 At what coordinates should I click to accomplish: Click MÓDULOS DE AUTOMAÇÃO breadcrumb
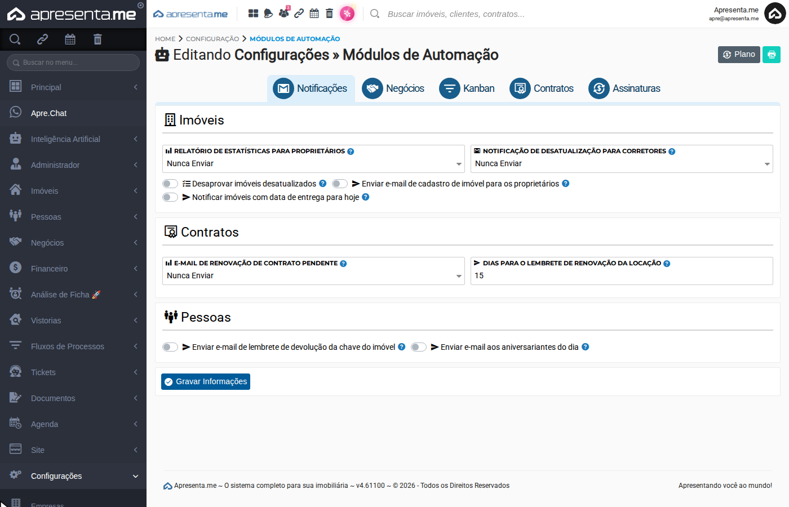[295, 39]
